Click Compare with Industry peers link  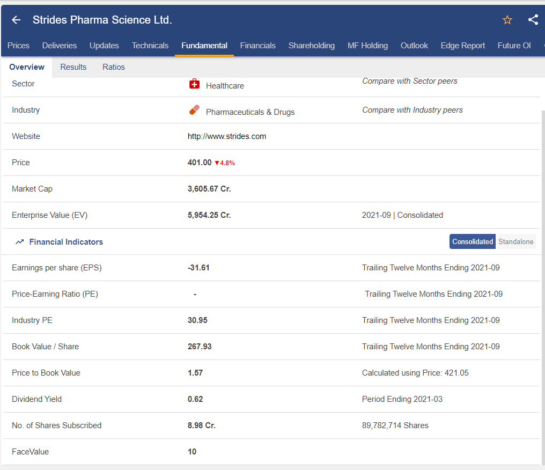[412, 110]
